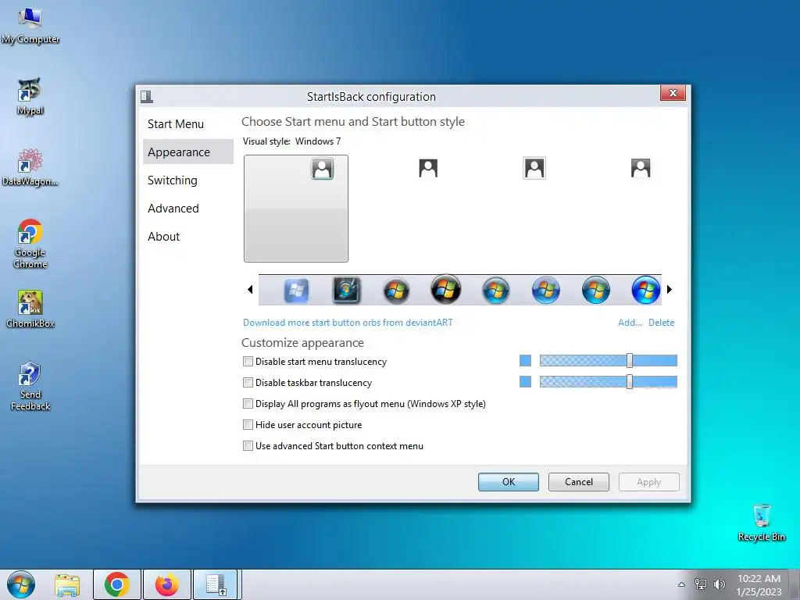The height and width of the screenshot is (600, 800).
Task: Select the Appearance section
Action: tap(188, 152)
